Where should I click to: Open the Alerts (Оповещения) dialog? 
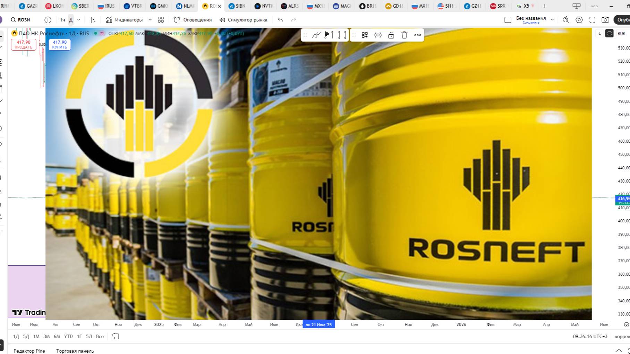click(x=193, y=20)
